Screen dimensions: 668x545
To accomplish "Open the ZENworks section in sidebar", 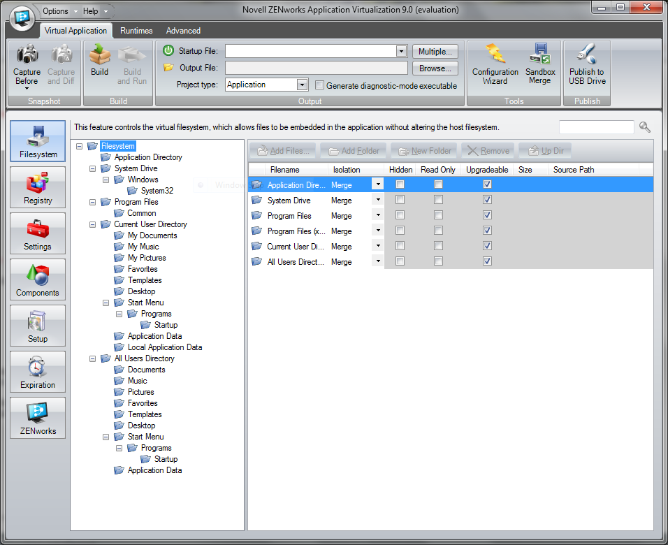I will (38, 418).
